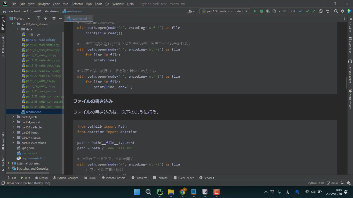Commit changes with the green checkmark
This screenshot has height=198, width=353.
pyautogui.click(x=307, y=11)
